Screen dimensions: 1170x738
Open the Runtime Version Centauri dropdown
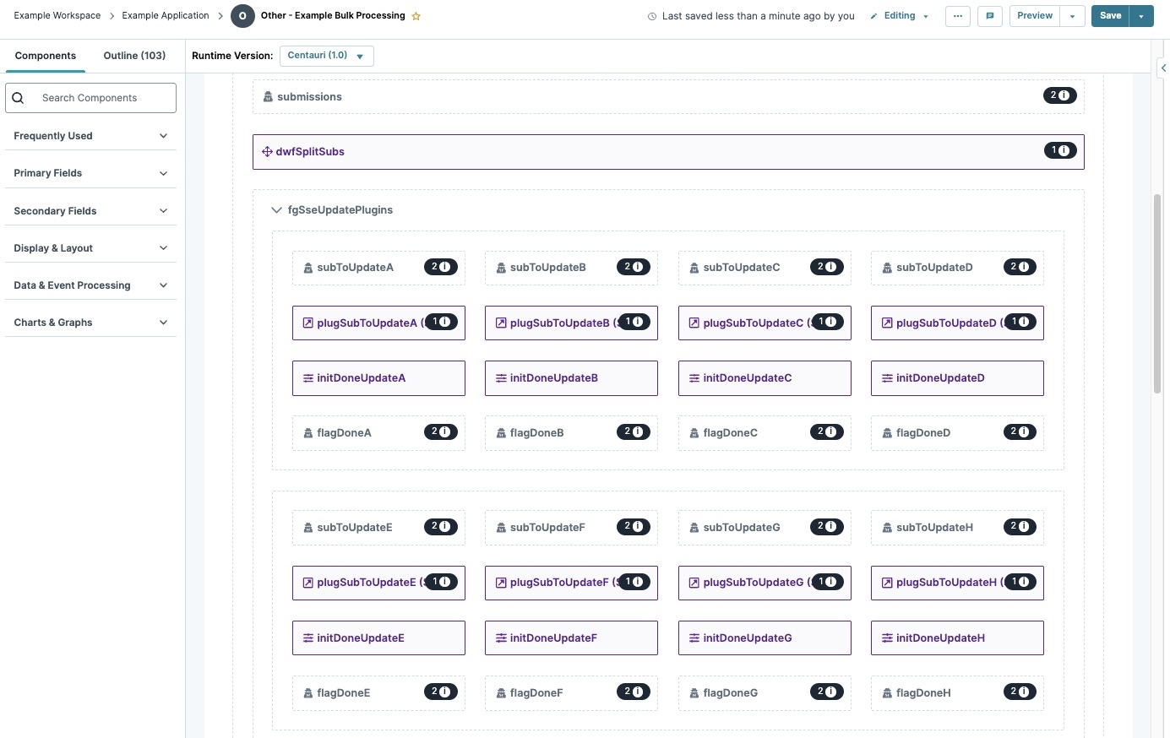(x=326, y=56)
